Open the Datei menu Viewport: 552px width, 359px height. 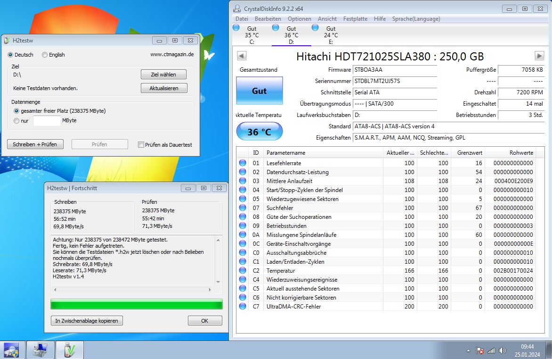click(x=242, y=19)
